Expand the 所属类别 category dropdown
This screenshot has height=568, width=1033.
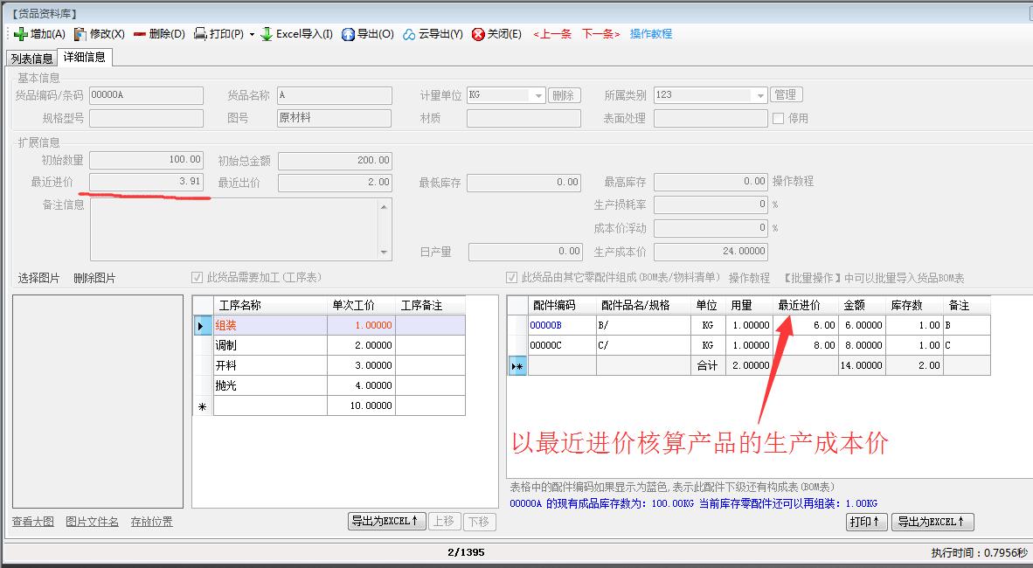(761, 95)
